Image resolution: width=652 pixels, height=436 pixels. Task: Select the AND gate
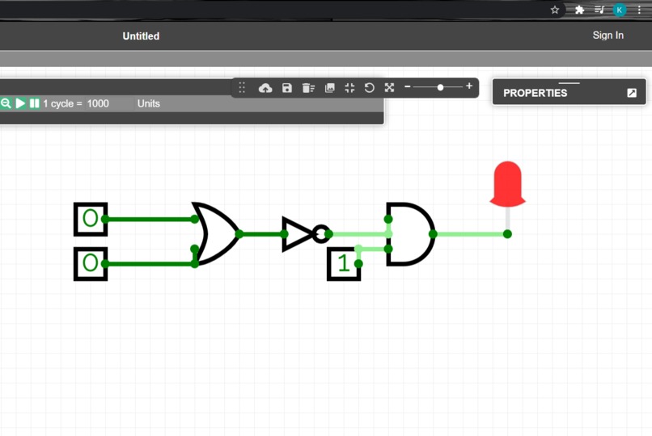click(x=409, y=234)
